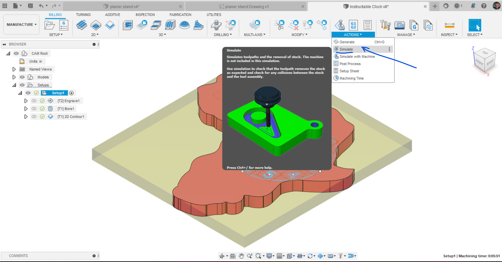This screenshot has width=502, height=262.
Task: Expand the 2D Contour1 operation
Action: [x=26, y=117]
